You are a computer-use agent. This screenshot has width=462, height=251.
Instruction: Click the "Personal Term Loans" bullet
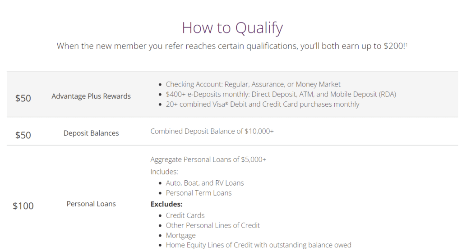[199, 193]
